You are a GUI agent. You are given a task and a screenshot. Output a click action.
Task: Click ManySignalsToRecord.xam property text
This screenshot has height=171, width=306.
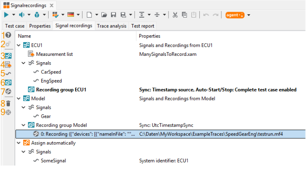click(x=168, y=54)
